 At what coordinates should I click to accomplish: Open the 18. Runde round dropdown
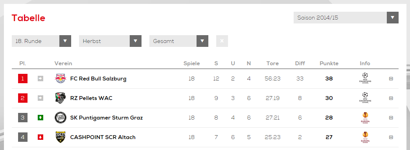coord(41,41)
